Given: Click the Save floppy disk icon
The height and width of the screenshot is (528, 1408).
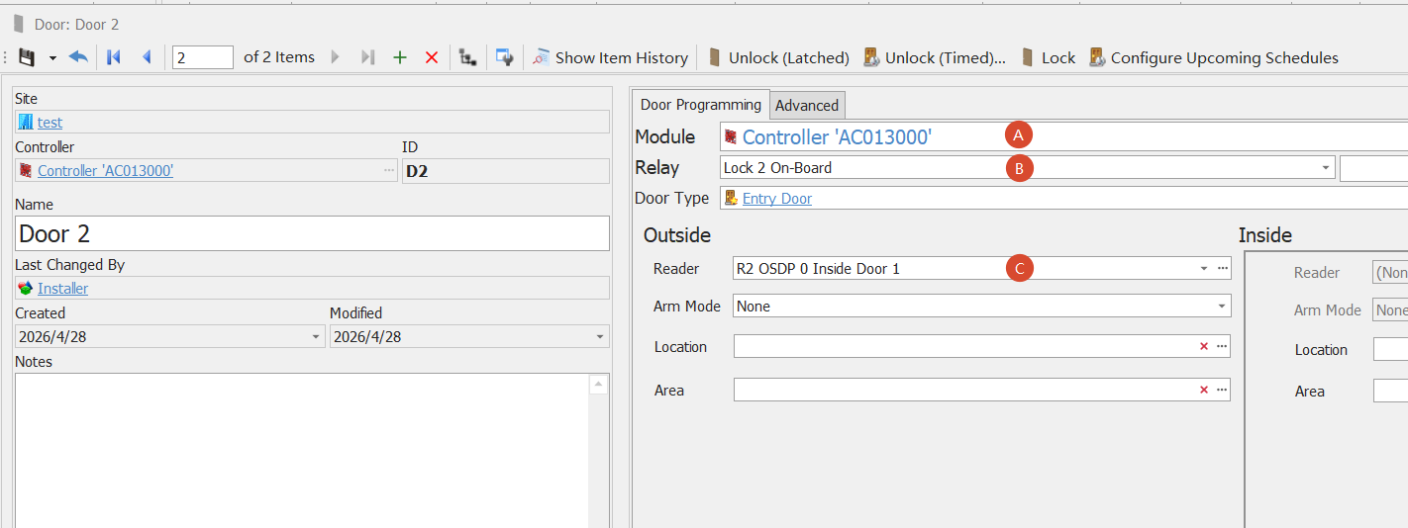Looking at the screenshot, I should (27, 57).
